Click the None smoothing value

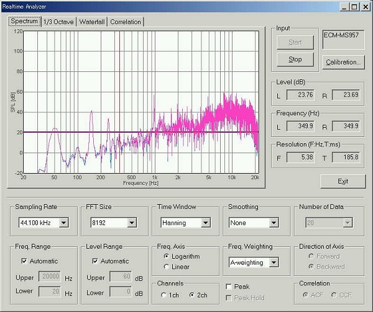pyautogui.click(x=249, y=223)
